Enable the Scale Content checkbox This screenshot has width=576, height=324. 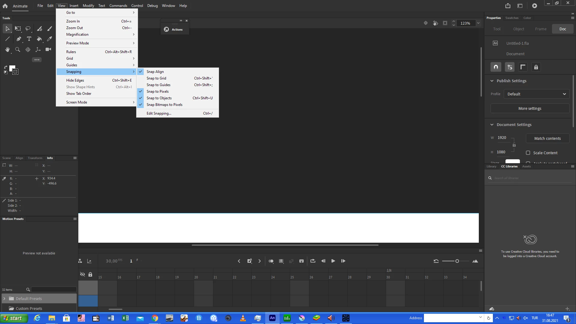(528, 153)
